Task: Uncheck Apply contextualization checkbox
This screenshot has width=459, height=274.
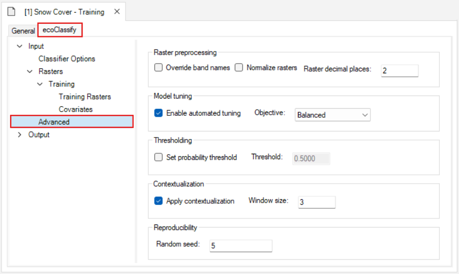Action: [x=158, y=201]
